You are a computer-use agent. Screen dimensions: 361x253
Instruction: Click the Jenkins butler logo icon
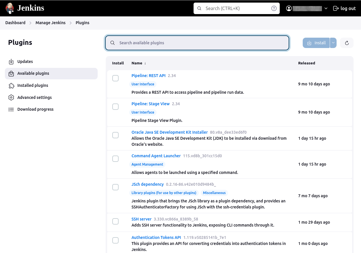9,8
